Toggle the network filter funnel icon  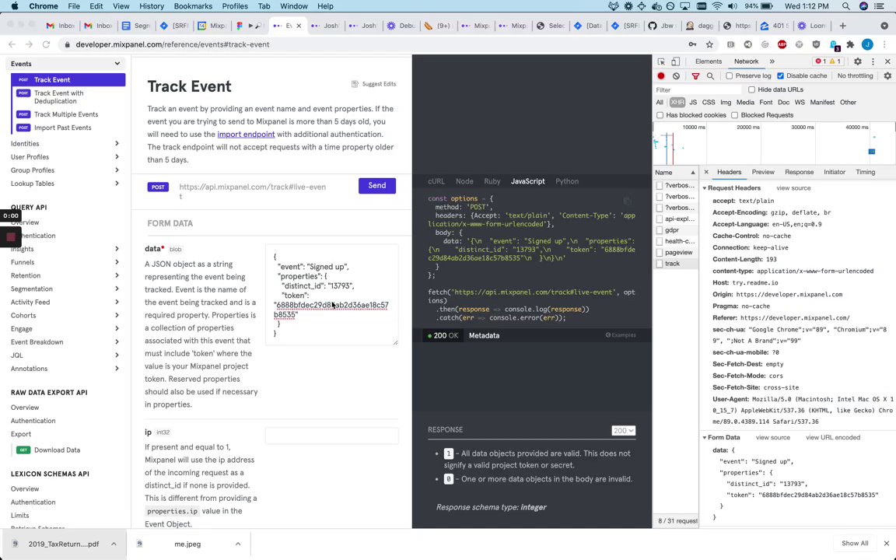[x=695, y=76]
